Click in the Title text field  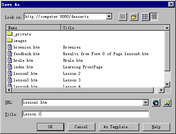click(x=85, y=114)
